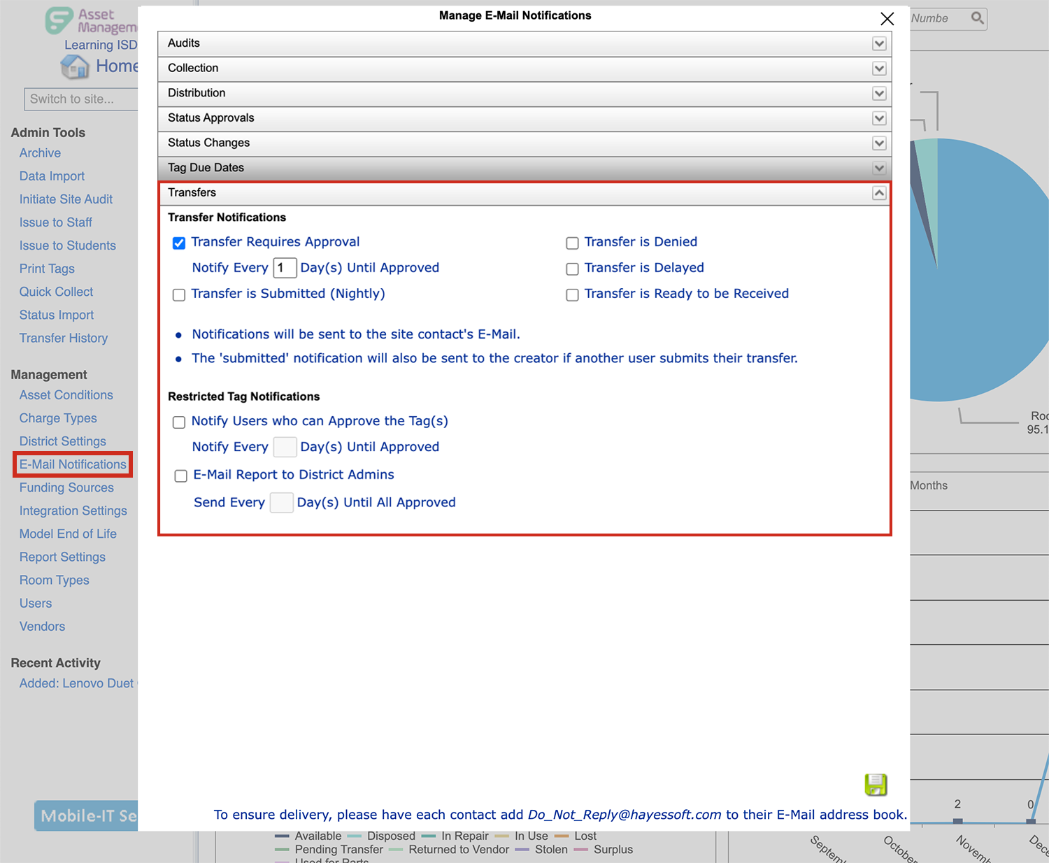Screen dimensions: 1049x863
Task: Open E-Mail Notifications in sidebar
Action: pyautogui.click(x=73, y=464)
